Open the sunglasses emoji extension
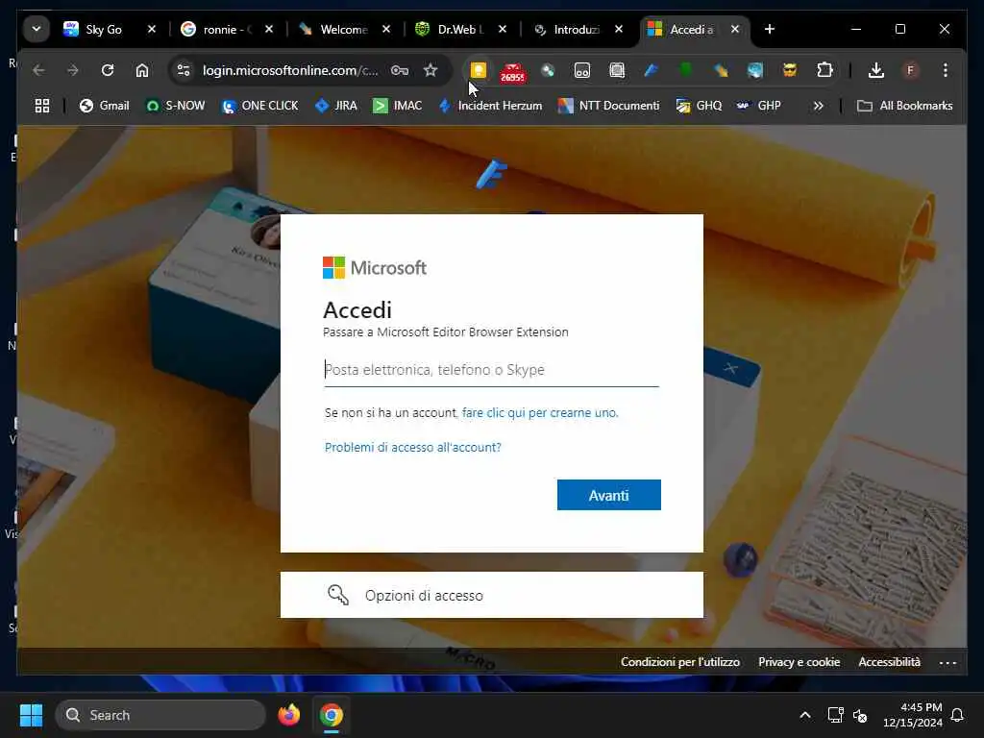This screenshot has width=984, height=738. (790, 70)
